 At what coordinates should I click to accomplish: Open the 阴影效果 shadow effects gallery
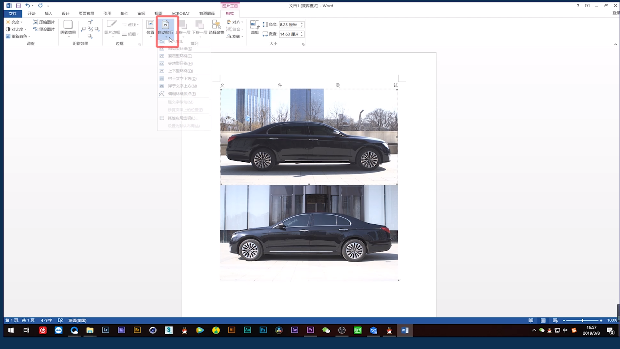pyautogui.click(x=68, y=29)
